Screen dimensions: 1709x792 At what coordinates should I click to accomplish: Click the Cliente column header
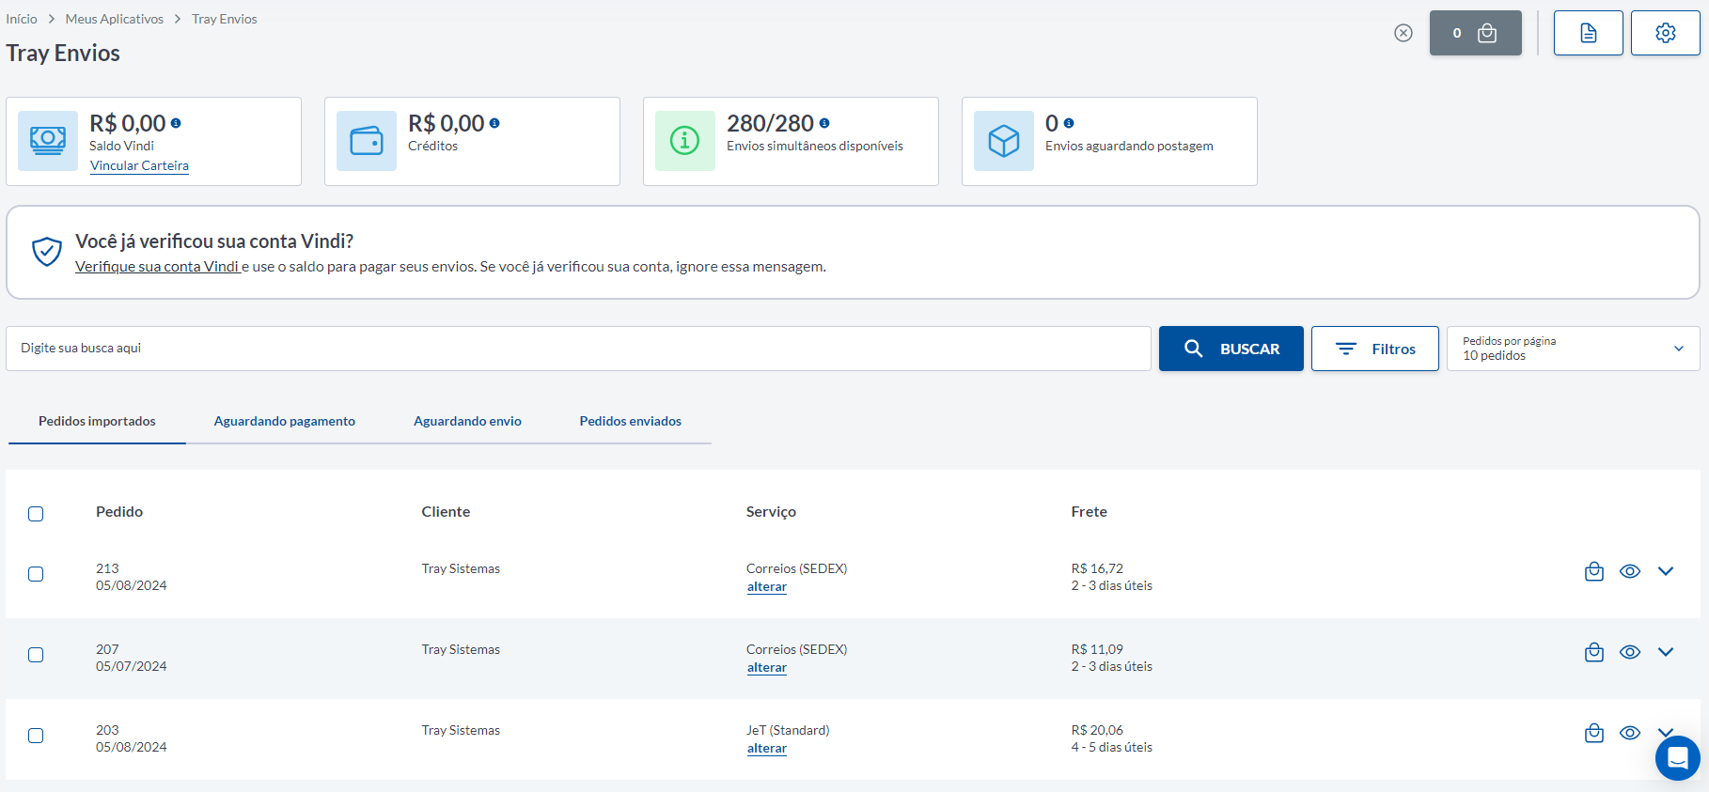(x=446, y=511)
